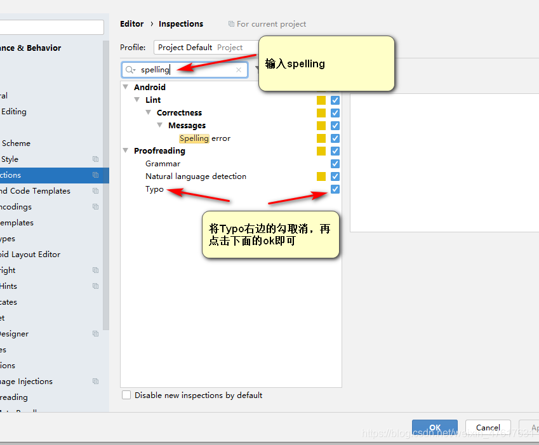Click project-level icon beside Designer item
The image size is (539, 445).
coord(96,334)
